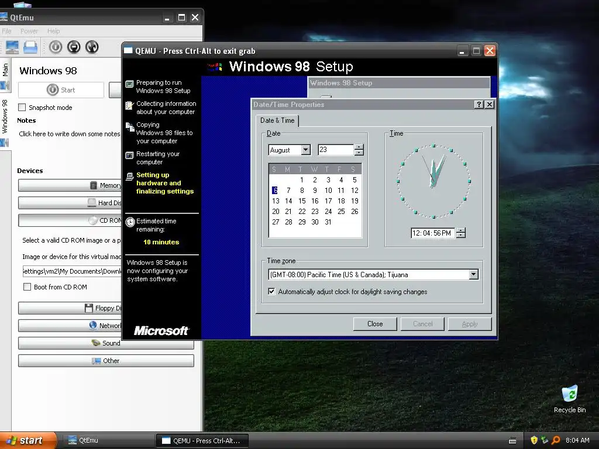This screenshot has height=449, width=599.
Task: Select day 31 in the calendar
Action: pyautogui.click(x=328, y=222)
